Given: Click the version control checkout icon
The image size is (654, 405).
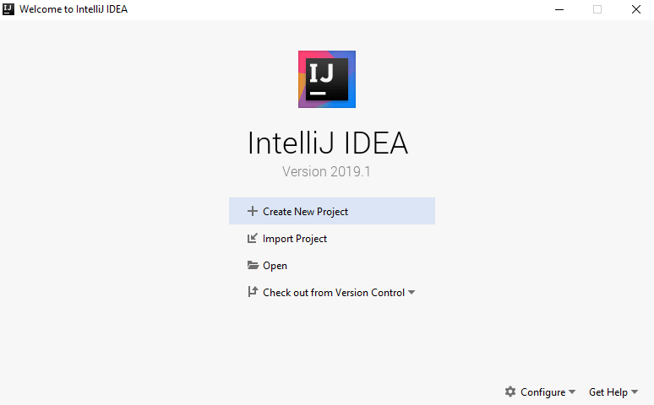Looking at the screenshot, I should pyautogui.click(x=252, y=293).
